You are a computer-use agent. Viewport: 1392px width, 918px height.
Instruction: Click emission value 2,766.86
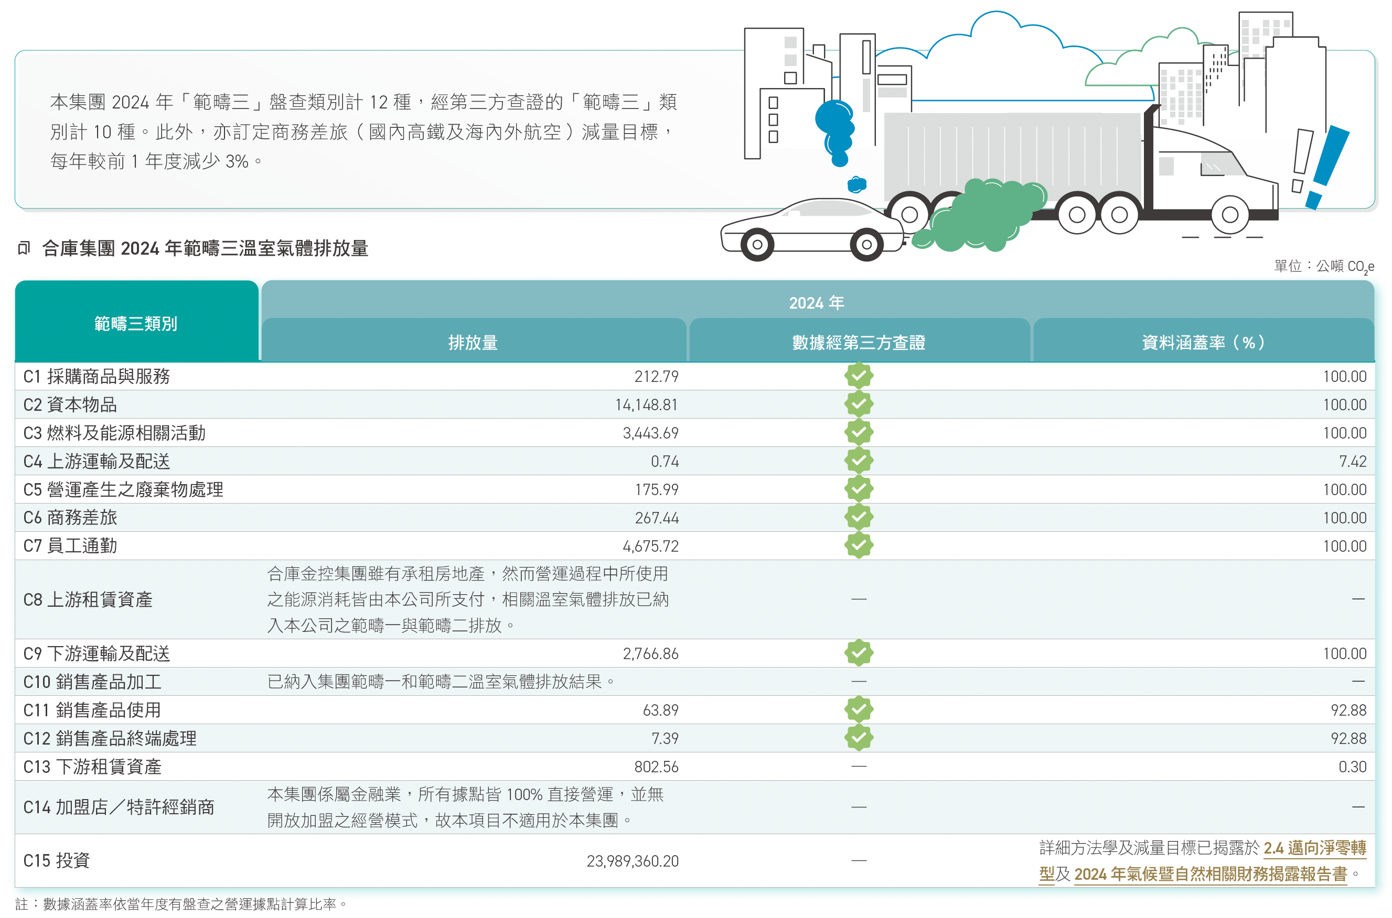(x=650, y=653)
